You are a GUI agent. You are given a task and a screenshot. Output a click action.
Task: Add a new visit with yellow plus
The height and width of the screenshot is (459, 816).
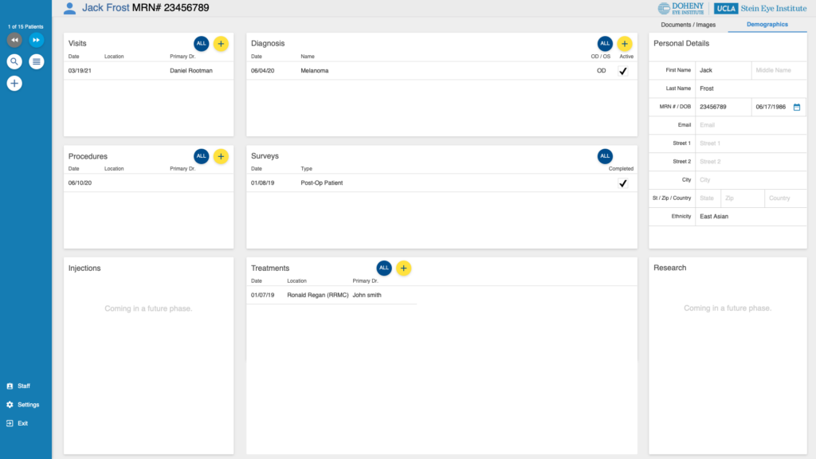[x=221, y=44]
